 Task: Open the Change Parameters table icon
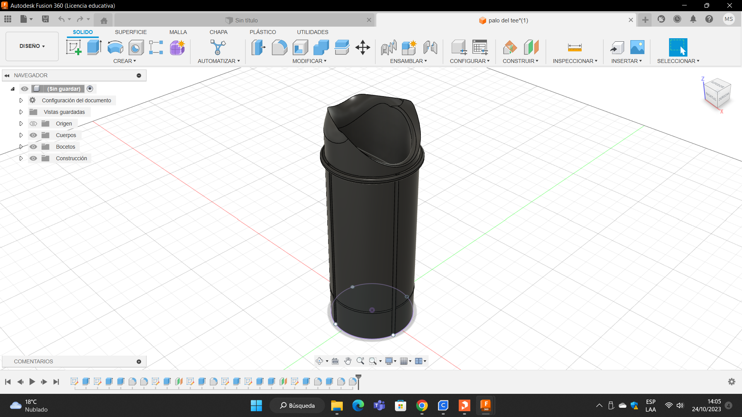[480, 47]
